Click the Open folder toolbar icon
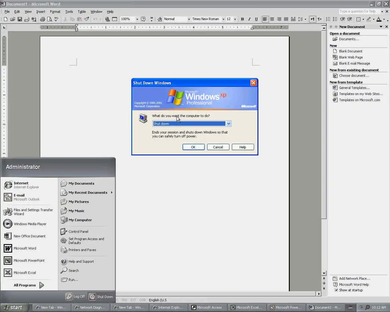This screenshot has height=312, width=390. point(12,19)
